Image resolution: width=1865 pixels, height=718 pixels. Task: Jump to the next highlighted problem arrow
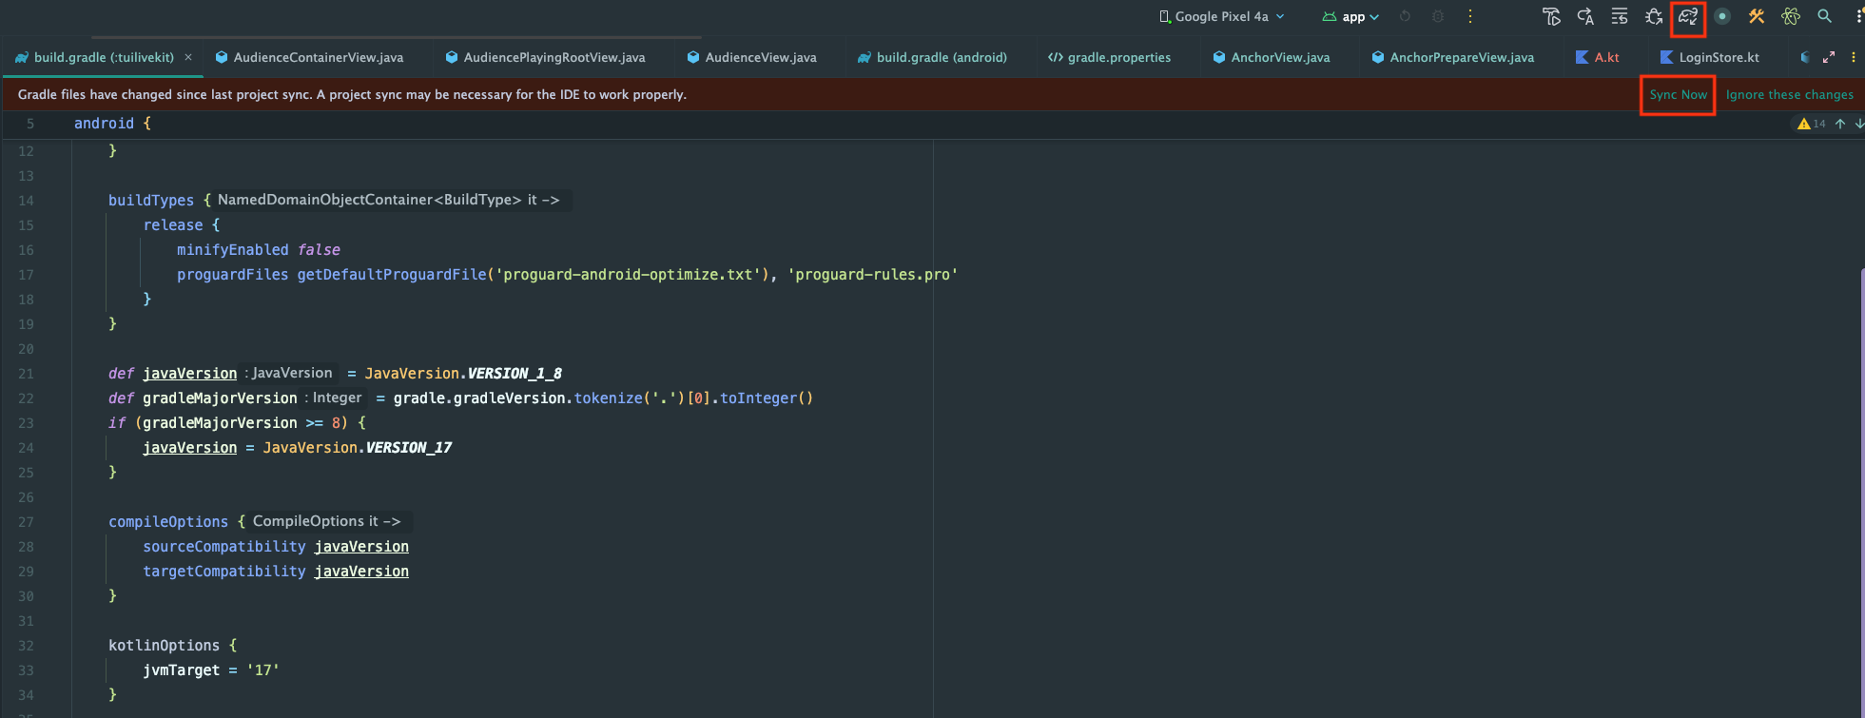coord(1858,124)
